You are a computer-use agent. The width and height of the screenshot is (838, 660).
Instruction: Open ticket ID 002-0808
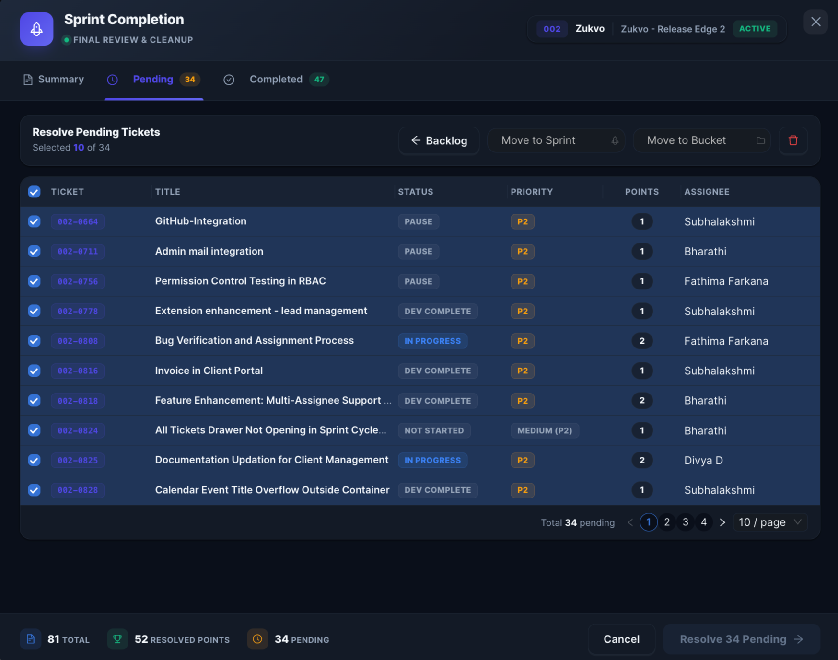[x=78, y=341]
